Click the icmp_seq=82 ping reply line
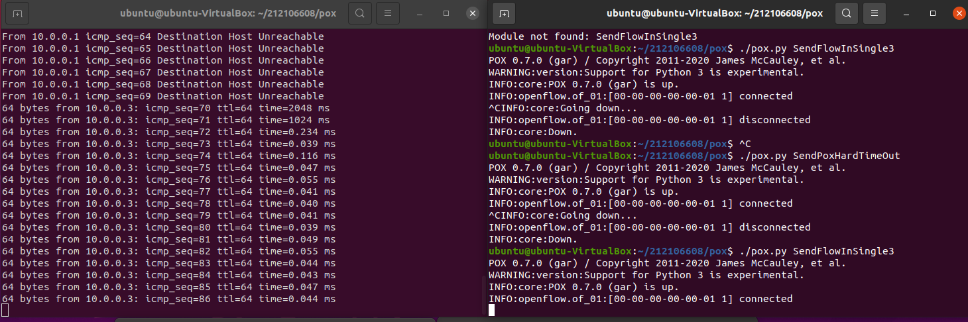This screenshot has height=322, width=968. [x=168, y=251]
